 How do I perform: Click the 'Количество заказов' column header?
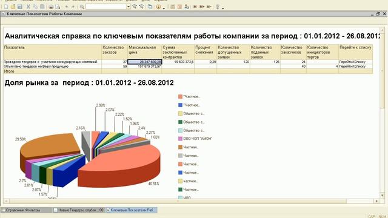pos(115,52)
